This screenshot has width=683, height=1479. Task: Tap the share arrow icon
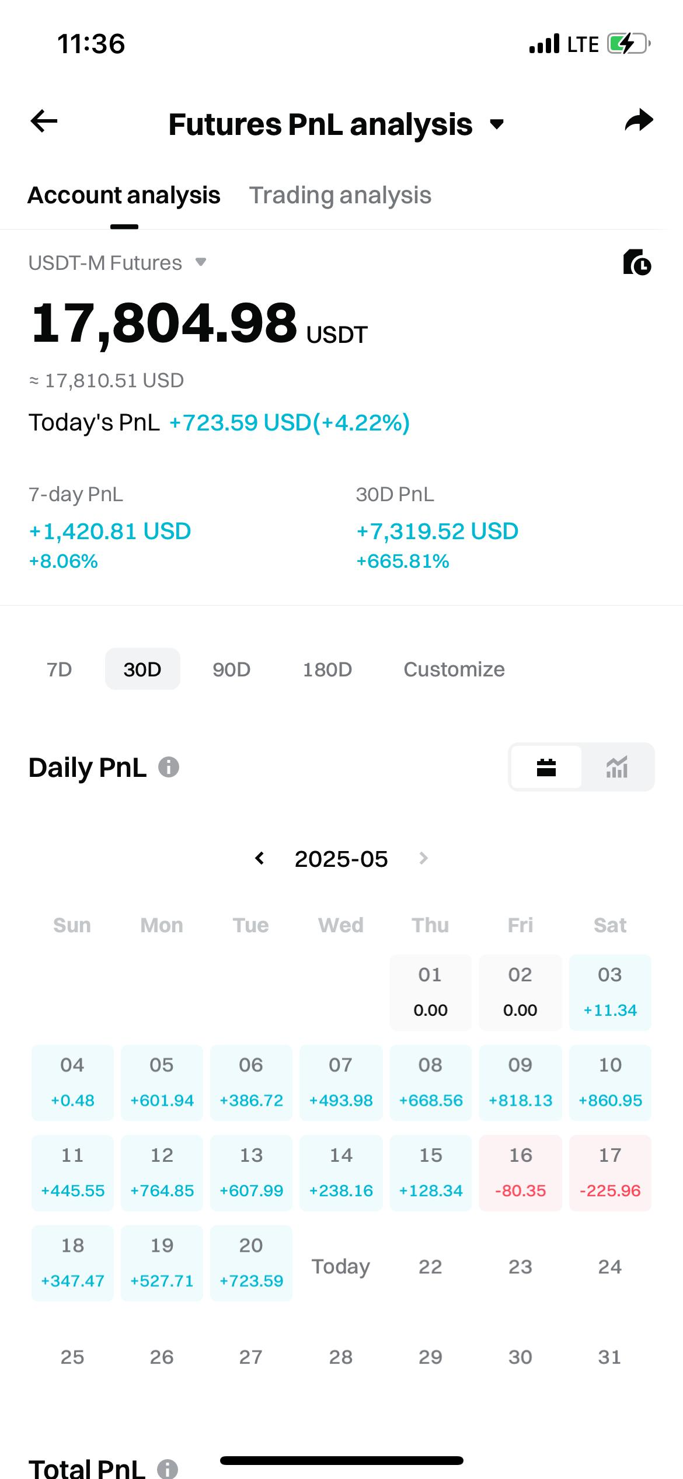(639, 120)
